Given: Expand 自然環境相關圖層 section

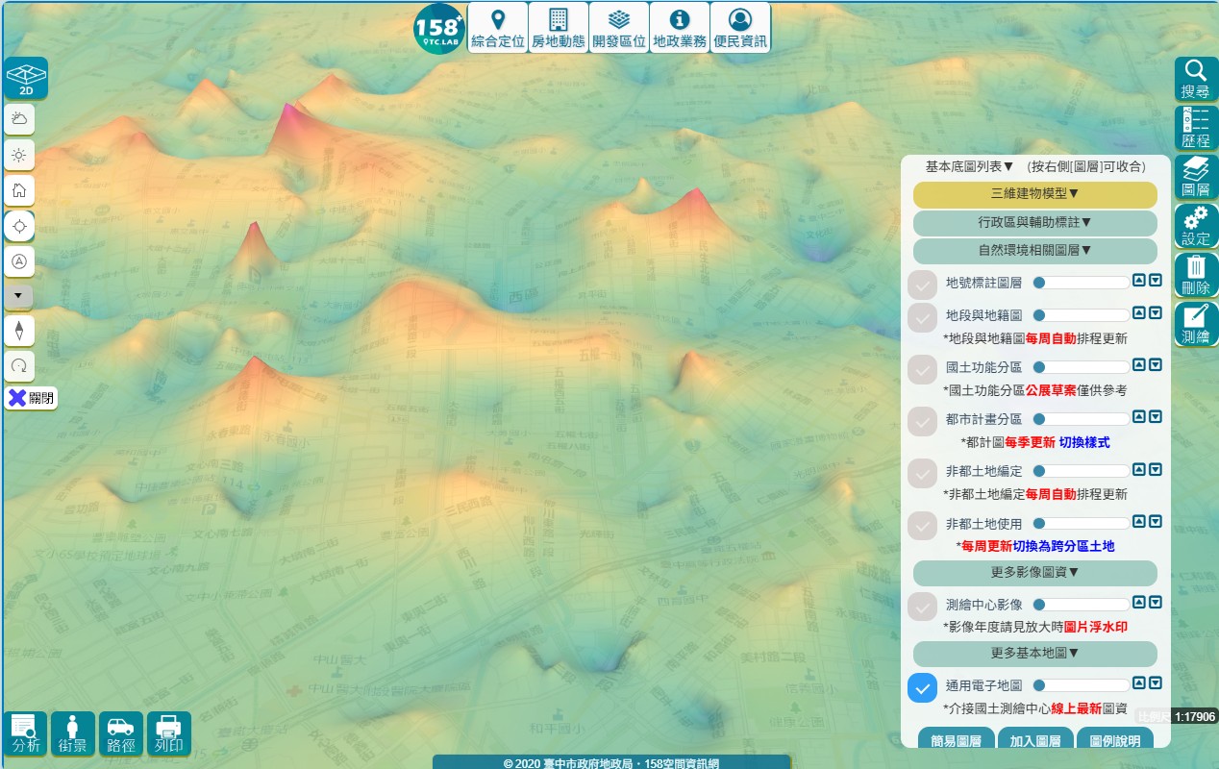Looking at the screenshot, I should coord(1035,251).
